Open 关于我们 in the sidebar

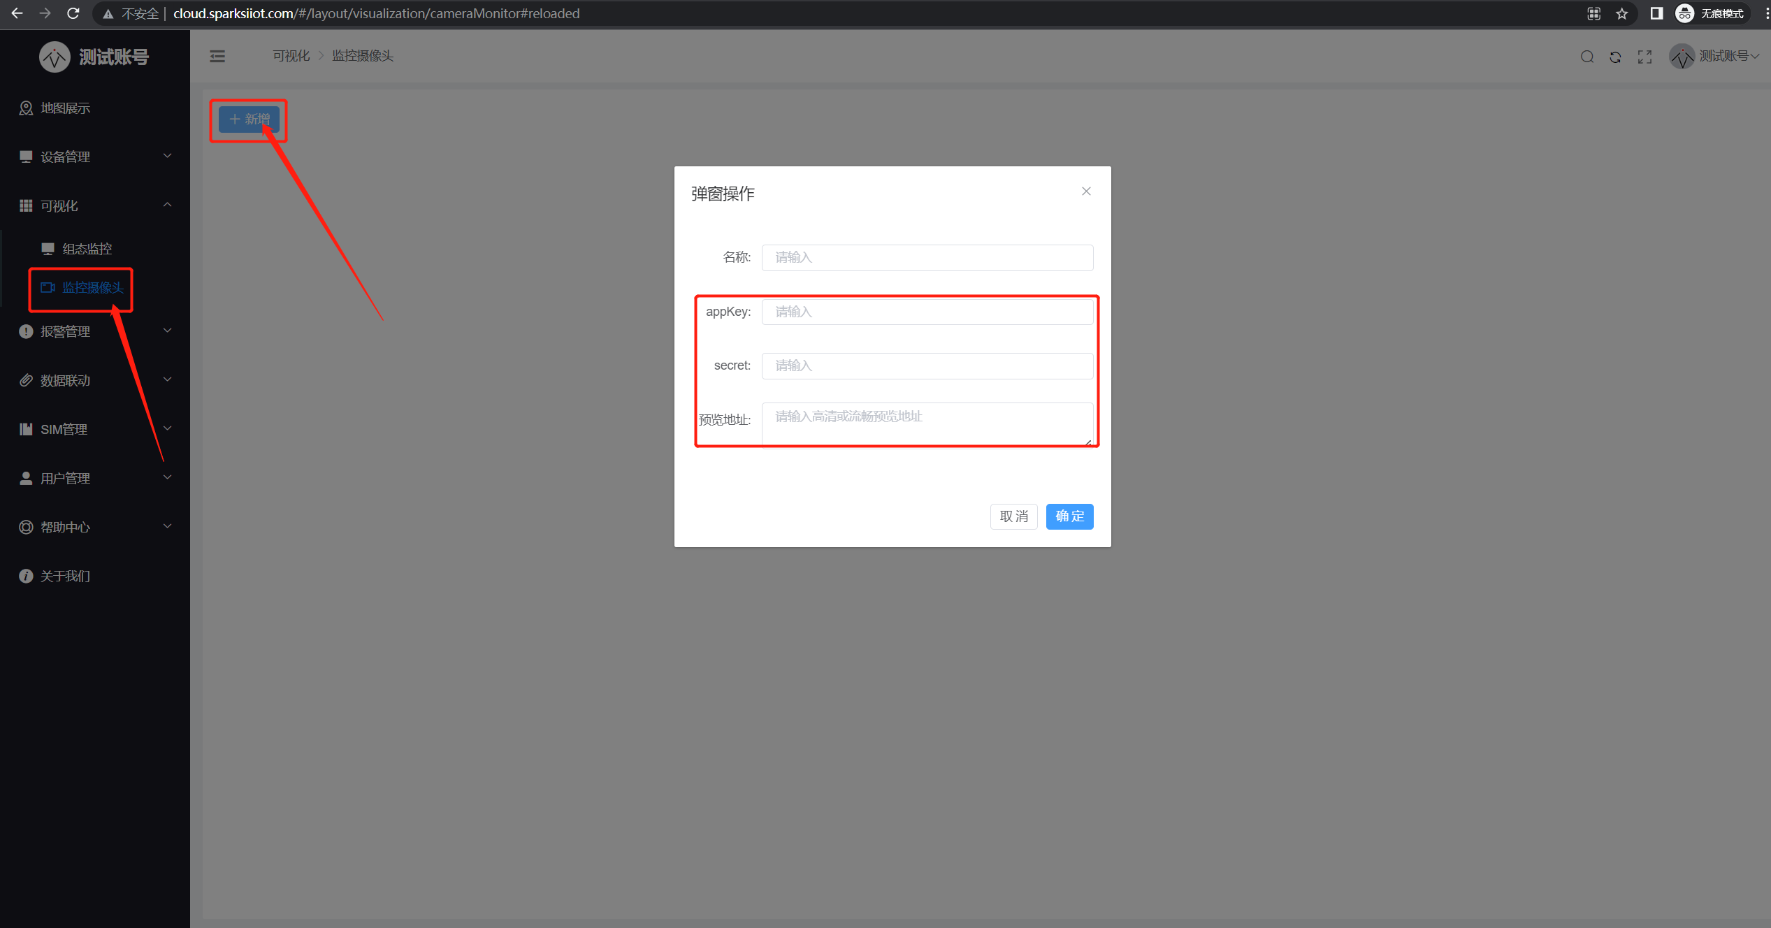[x=65, y=576]
